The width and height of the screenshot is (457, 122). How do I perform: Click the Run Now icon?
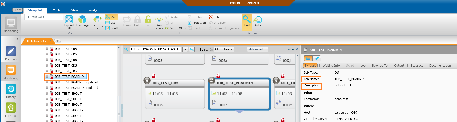coord(159,19)
